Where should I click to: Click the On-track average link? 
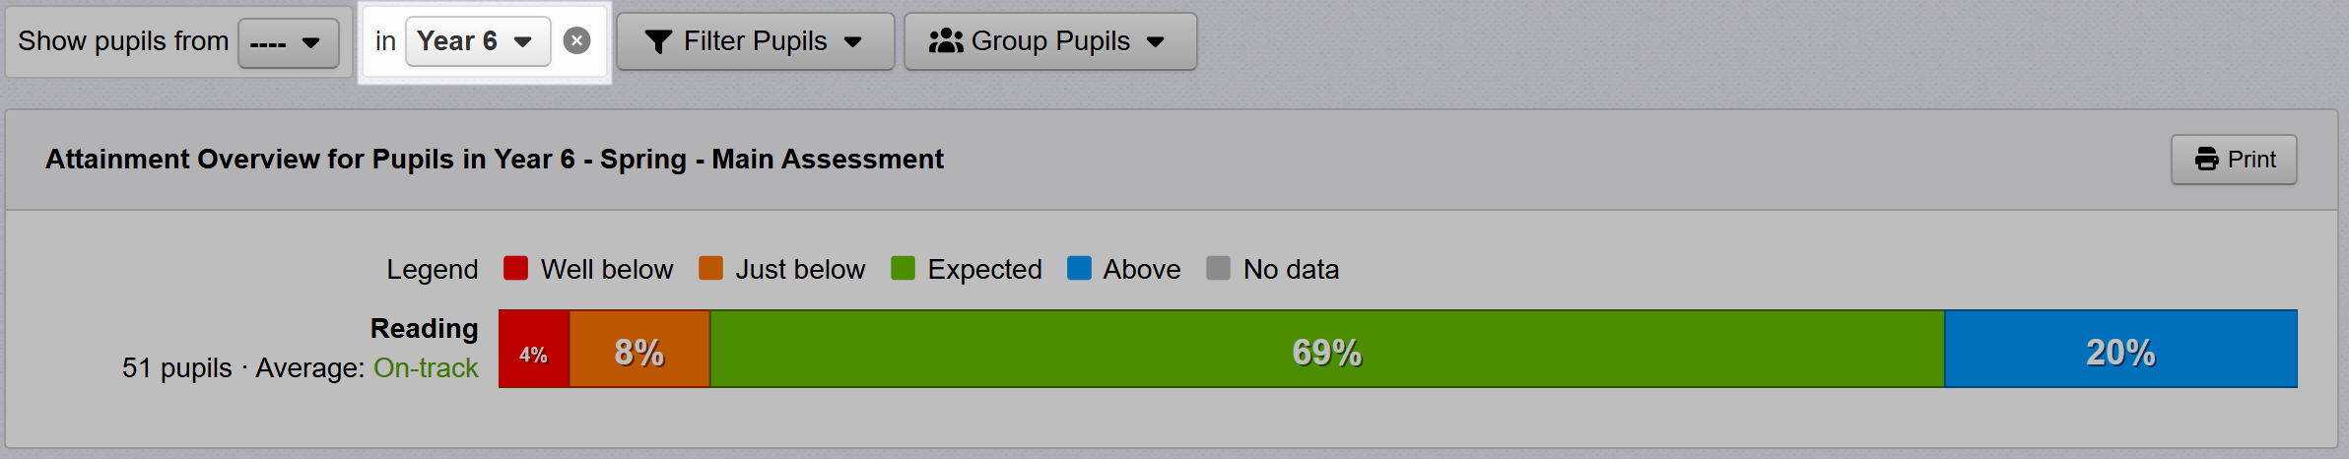tap(426, 368)
